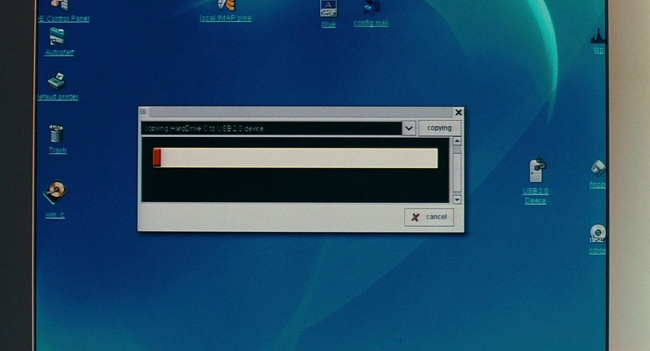The image size is (650, 351).
Task: Click the default printer icon
Action: 57,81
